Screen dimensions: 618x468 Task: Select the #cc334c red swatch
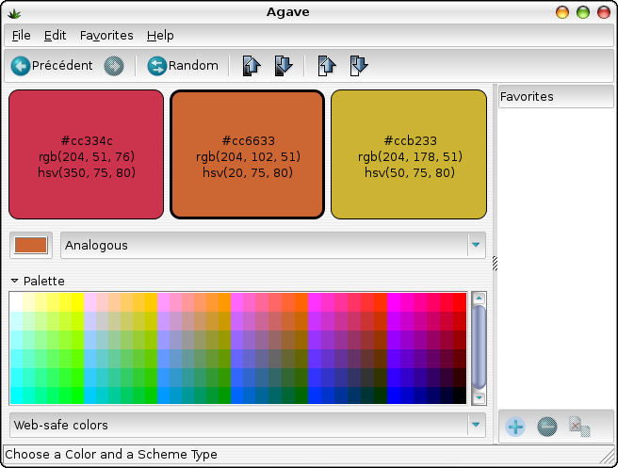[x=86, y=154]
